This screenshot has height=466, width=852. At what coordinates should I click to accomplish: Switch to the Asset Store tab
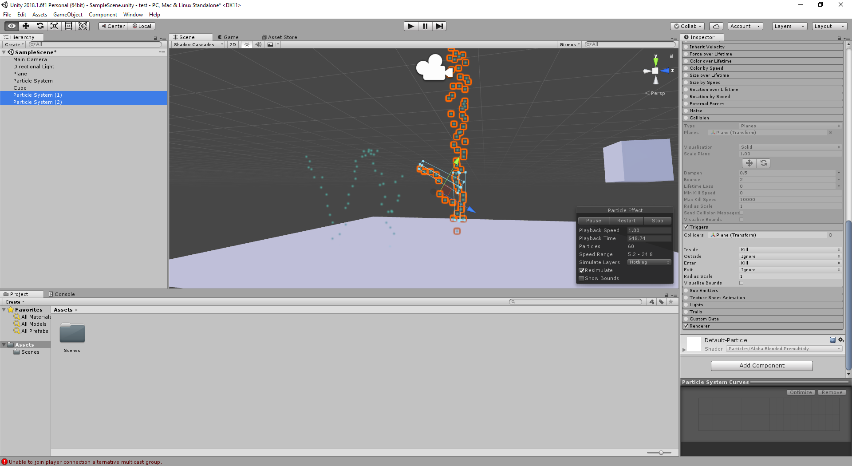point(280,37)
